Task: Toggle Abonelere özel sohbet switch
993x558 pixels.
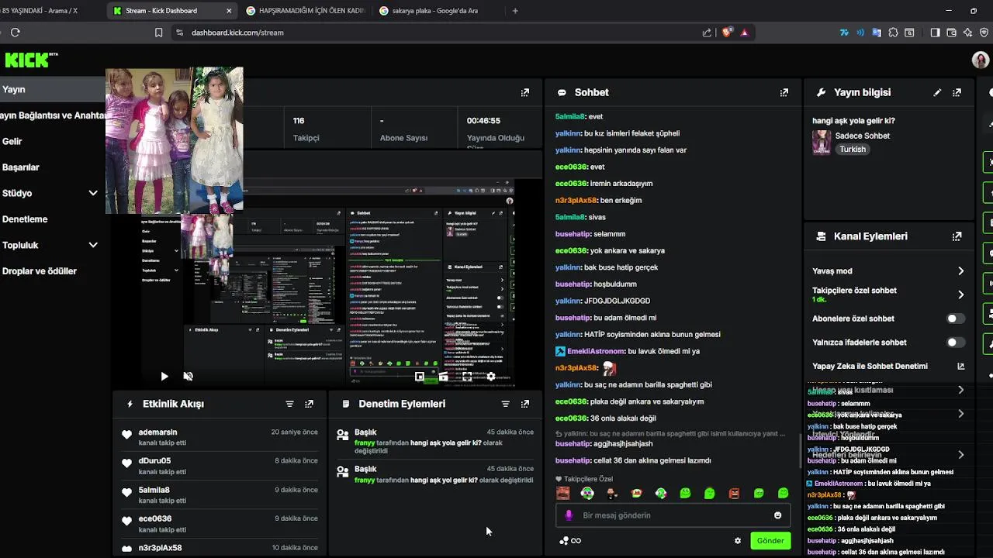Action: point(956,319)
